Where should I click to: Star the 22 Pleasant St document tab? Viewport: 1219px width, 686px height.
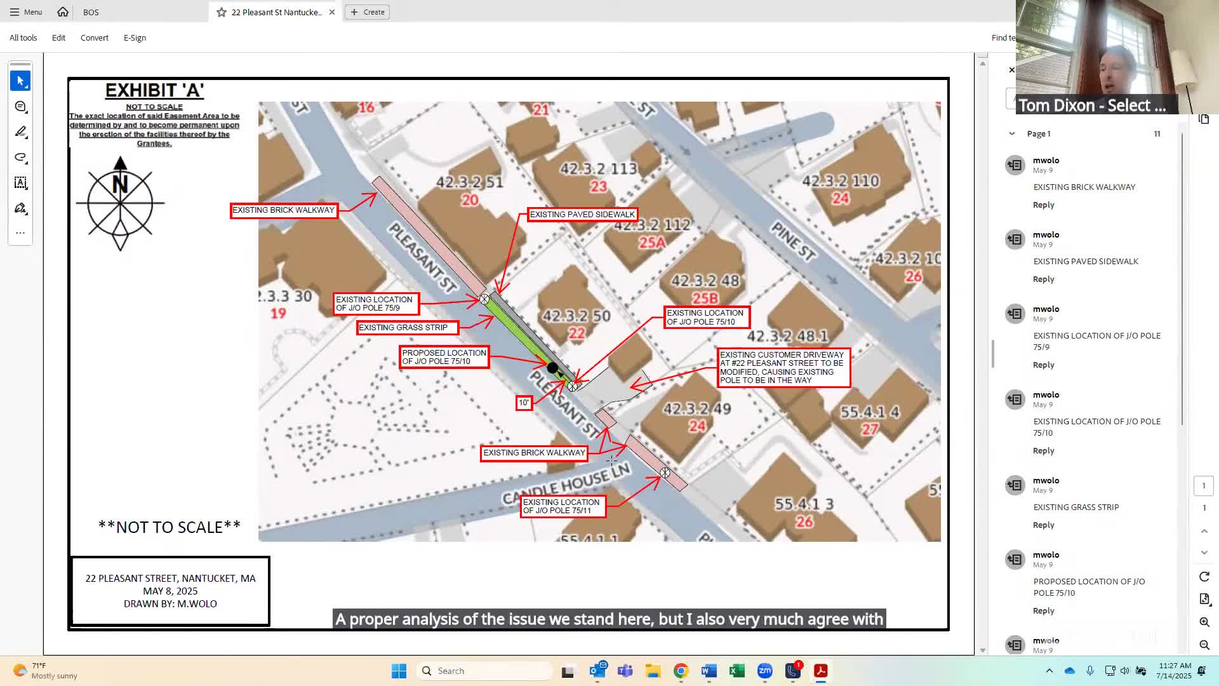(x=222, y=12)
